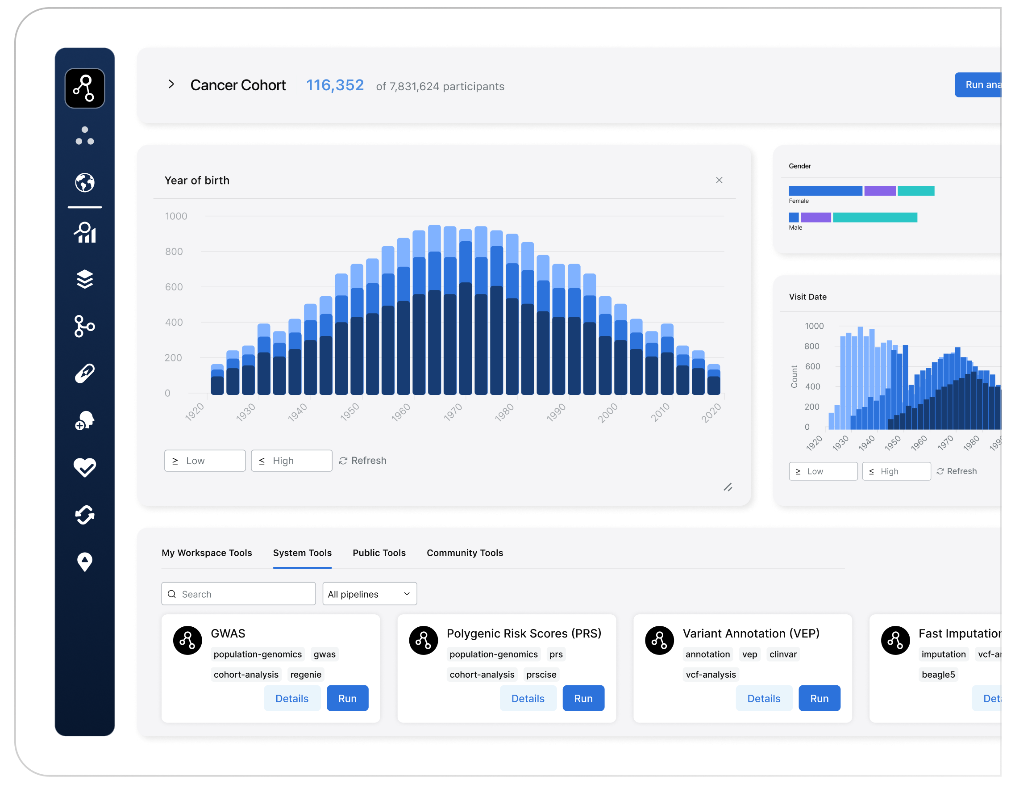Click the vep tag
Screen dimensions: 1015x797
click(x=750, y=654)
